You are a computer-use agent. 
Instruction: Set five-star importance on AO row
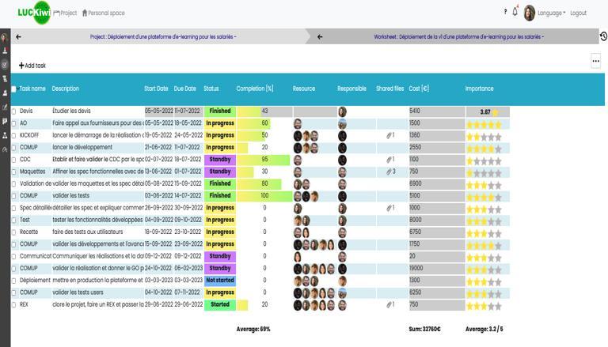[x=498, y=125]
